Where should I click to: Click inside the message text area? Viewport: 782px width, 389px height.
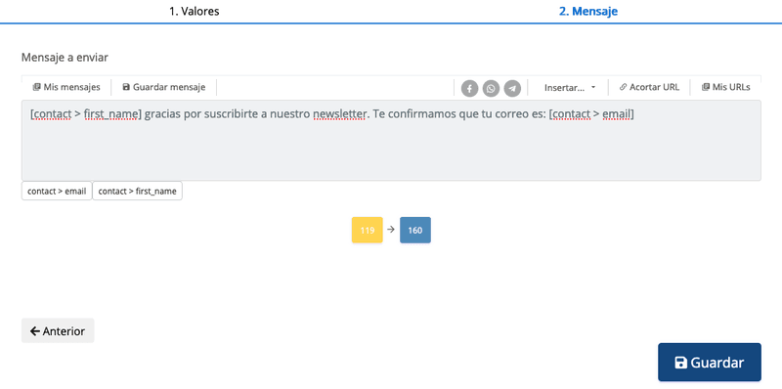391,140
